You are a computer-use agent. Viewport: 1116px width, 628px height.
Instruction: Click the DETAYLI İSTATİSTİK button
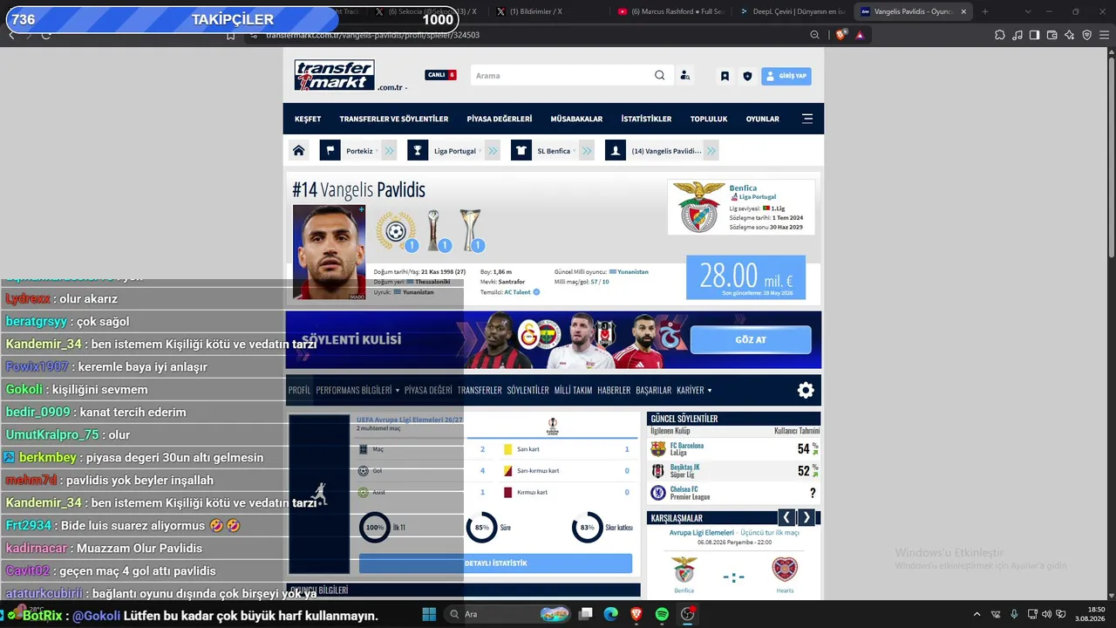coord(495,563)
